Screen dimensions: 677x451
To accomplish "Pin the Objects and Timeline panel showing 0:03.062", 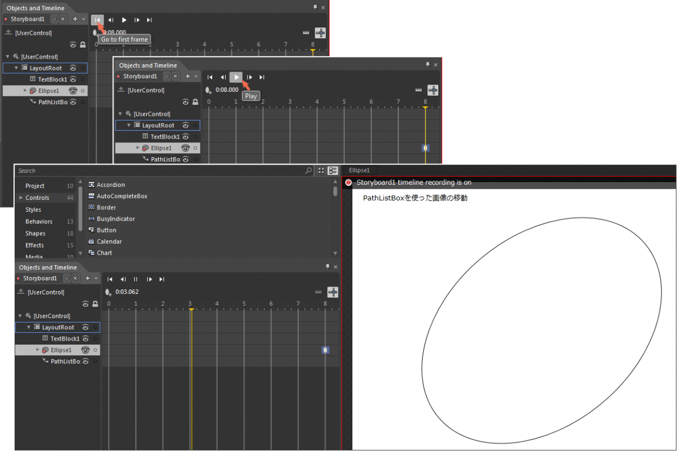I will [x=328, y=267].
